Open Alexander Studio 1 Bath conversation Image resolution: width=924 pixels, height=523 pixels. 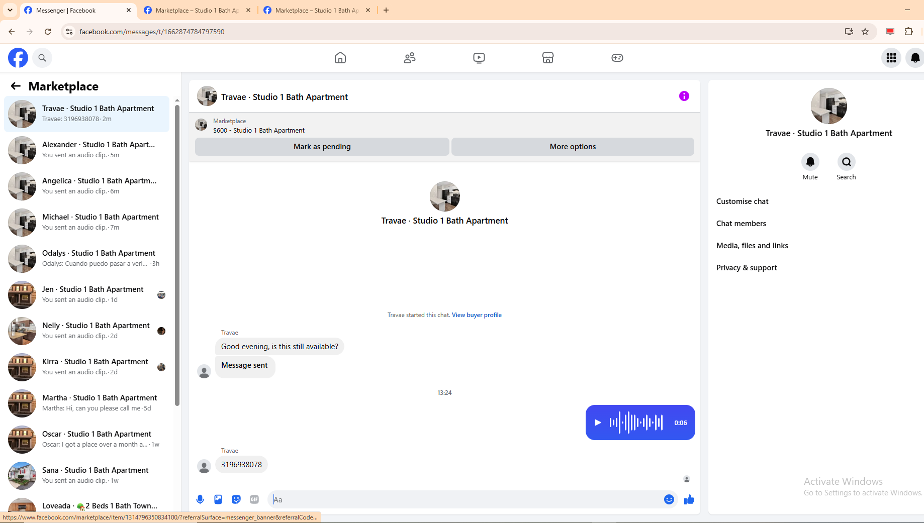[x=86, y=150]
